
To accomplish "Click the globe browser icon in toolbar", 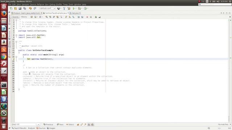I will point(59,8).
